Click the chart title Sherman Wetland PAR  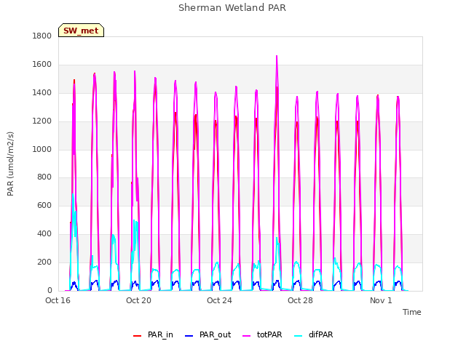[x=232, y=8]
